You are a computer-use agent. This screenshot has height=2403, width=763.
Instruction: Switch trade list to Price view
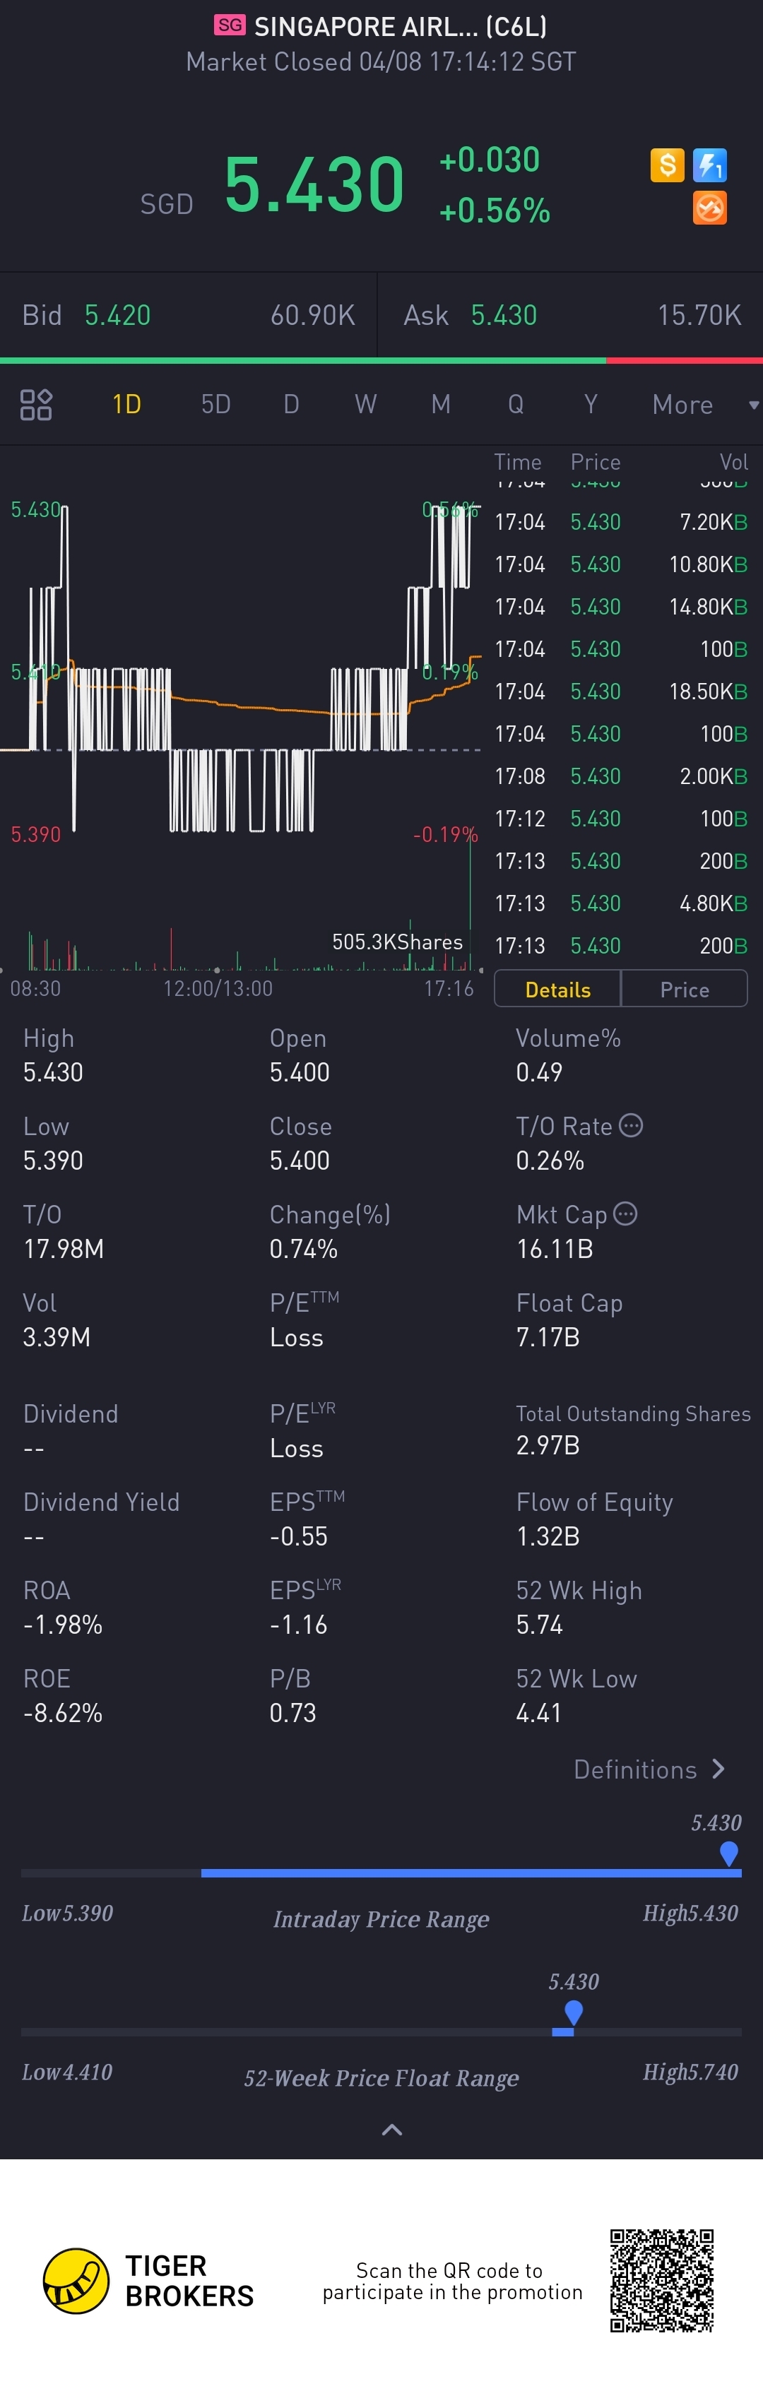pyautogui.click(x=685, y=990)
